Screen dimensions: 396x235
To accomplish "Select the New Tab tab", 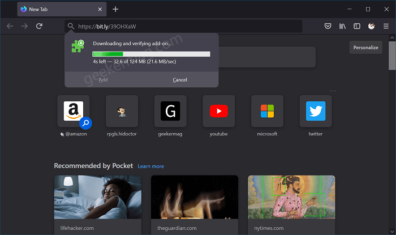I will (x=62, y=10).
